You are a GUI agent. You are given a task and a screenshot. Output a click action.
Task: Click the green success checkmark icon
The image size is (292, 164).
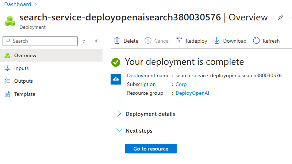tap(116, 62)
